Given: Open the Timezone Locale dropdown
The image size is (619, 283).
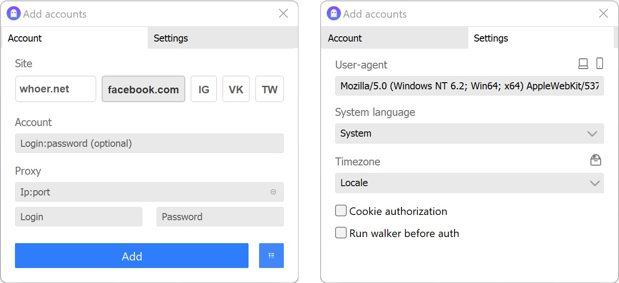Looking at the screenshot, I should 470,183.
